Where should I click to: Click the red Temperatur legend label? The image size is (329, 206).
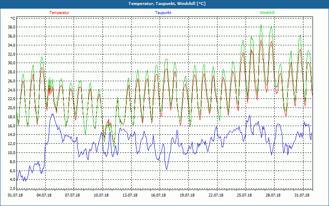click(x=59, y=13)
